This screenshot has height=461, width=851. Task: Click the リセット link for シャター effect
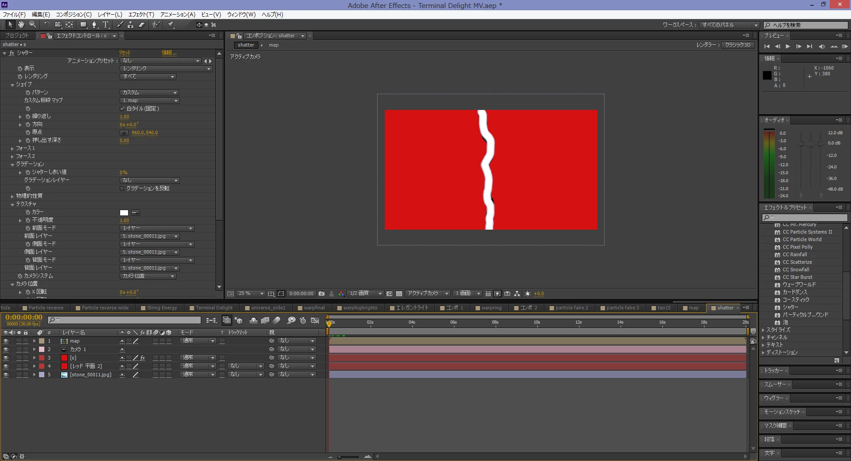tap(125, 53)
